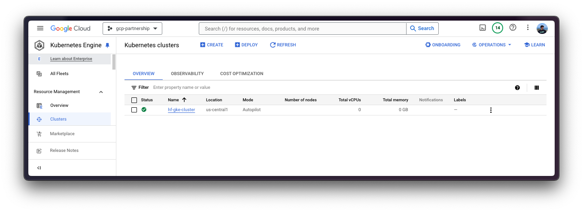Click the Total vCPUs column header
The height and width of the screenshot is (212, 583).
[x=350, y=100]
